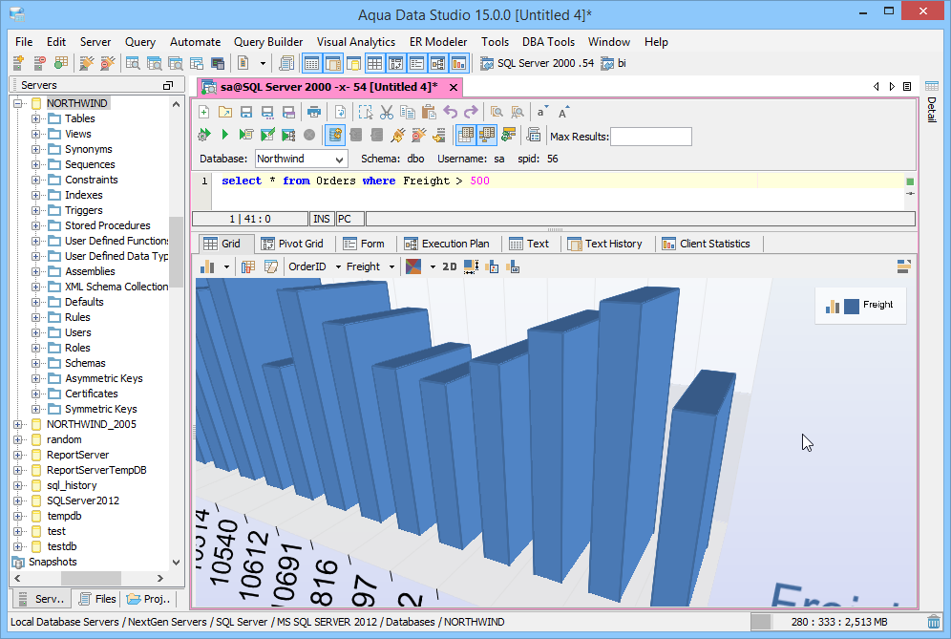
Task: Toggle Execution Plan button in main toolbar
Action: pos(438,63)
